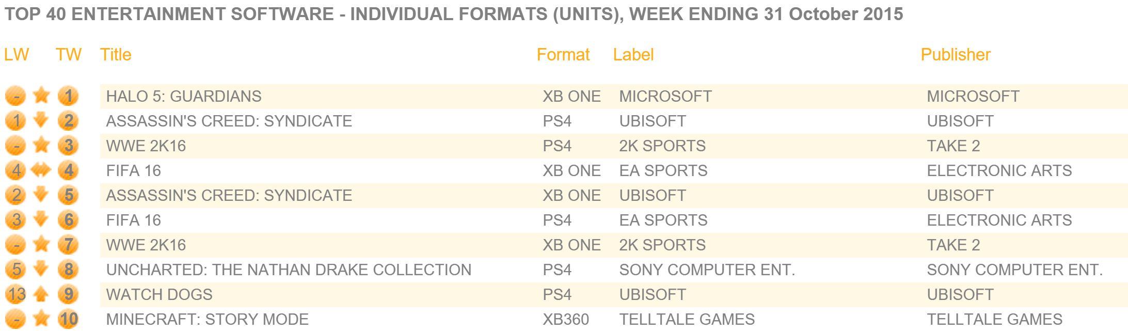Click XB360 format on the Minecraft row
The width and height of the screenshot is (1128, 332).
click(566, 319)
